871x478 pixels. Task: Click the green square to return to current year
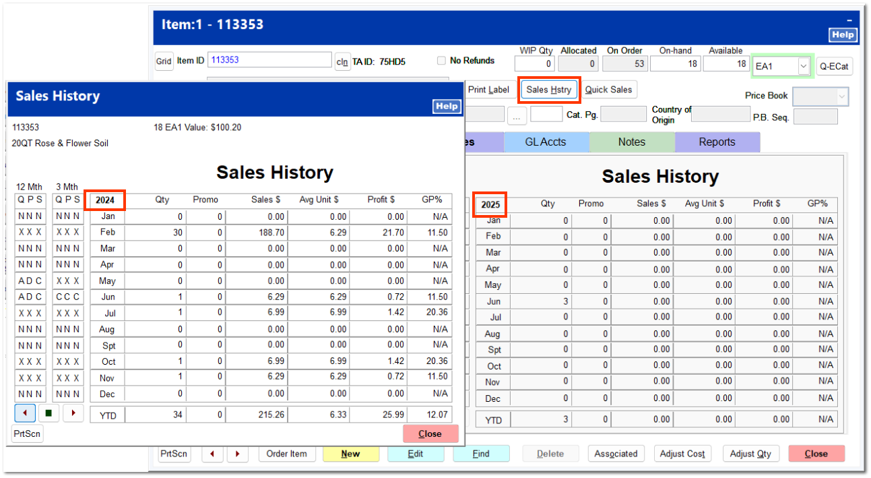click(48, 413)
